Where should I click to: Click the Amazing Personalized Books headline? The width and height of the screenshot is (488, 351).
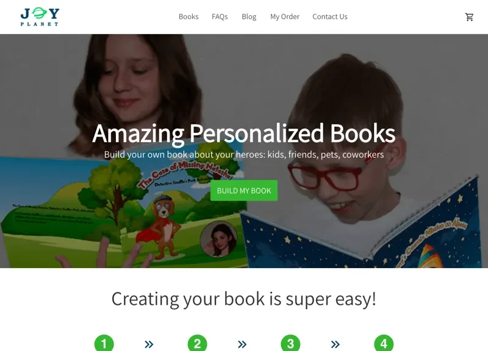point(243,133)
